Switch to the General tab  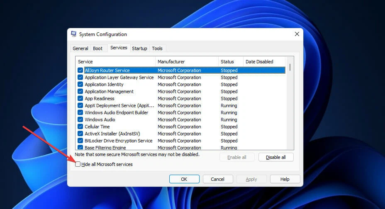pyautogui.click(x=80, y=48)
